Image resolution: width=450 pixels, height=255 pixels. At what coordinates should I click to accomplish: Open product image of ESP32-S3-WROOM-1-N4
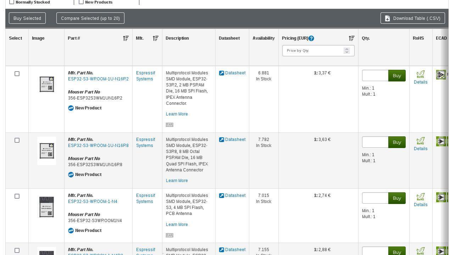[46, 207]
